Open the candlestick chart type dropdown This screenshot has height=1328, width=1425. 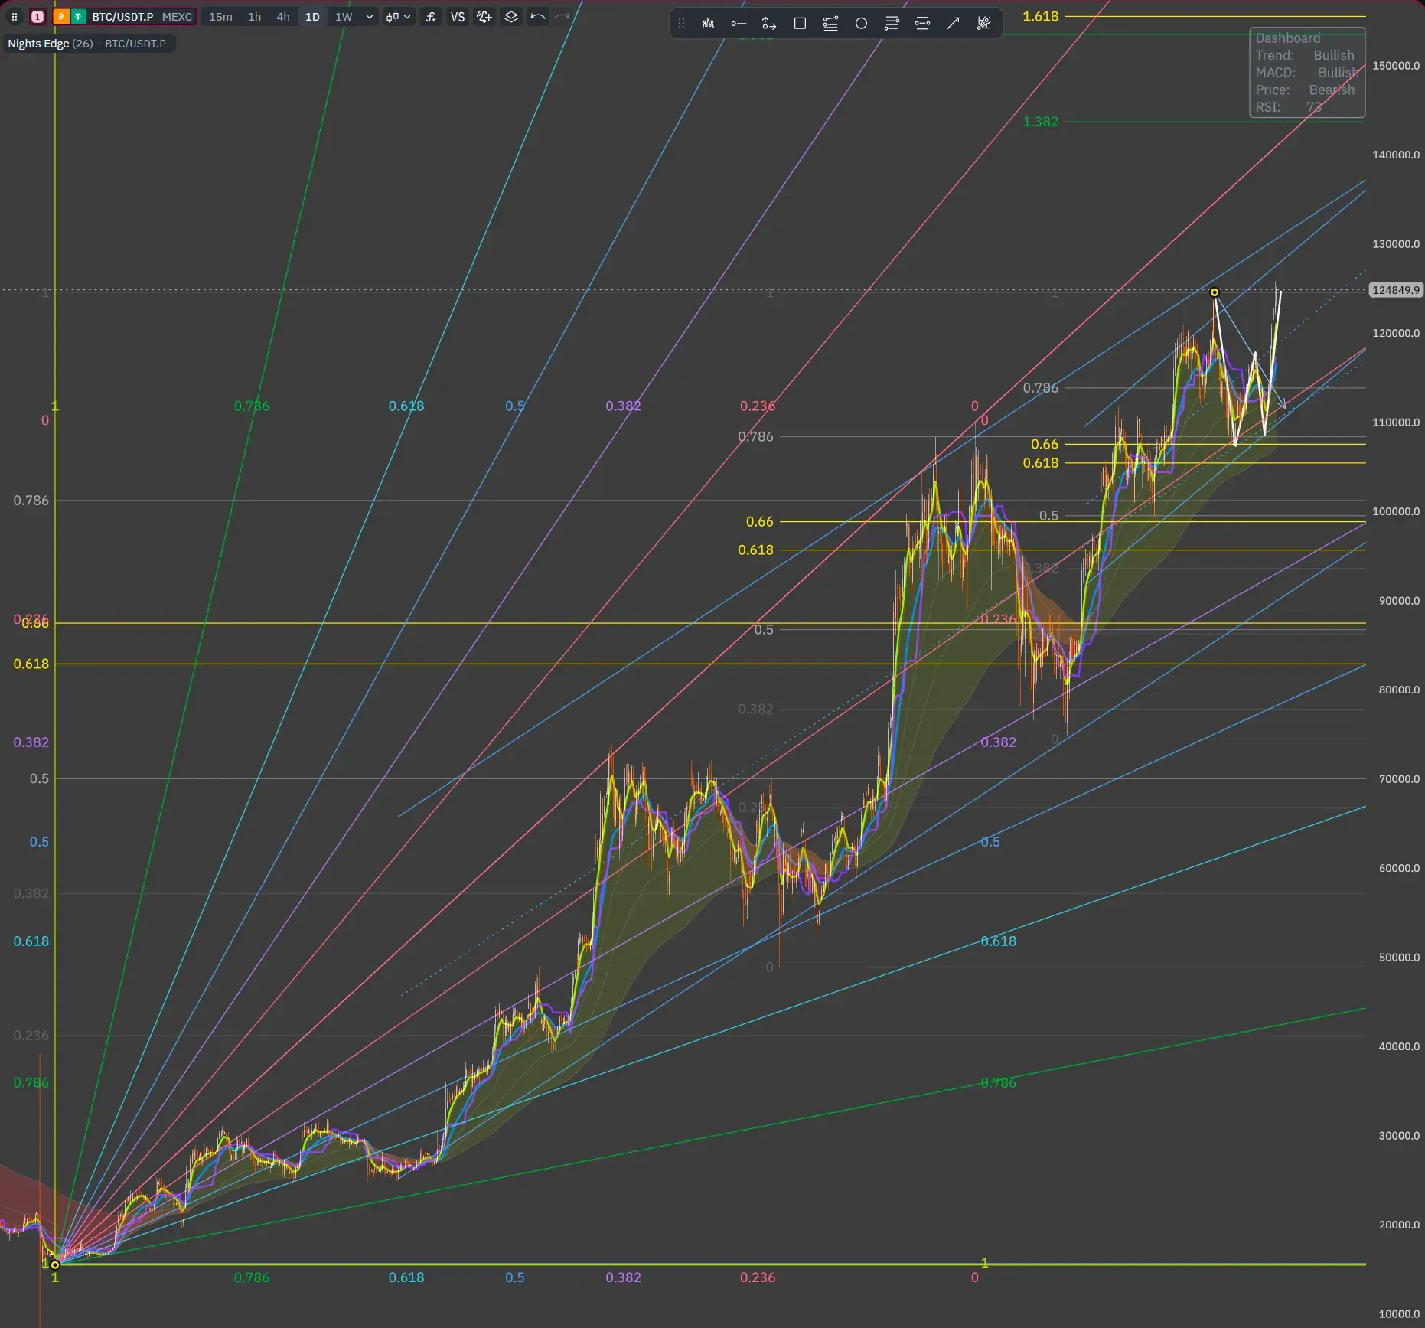click(x=398, y=17)
